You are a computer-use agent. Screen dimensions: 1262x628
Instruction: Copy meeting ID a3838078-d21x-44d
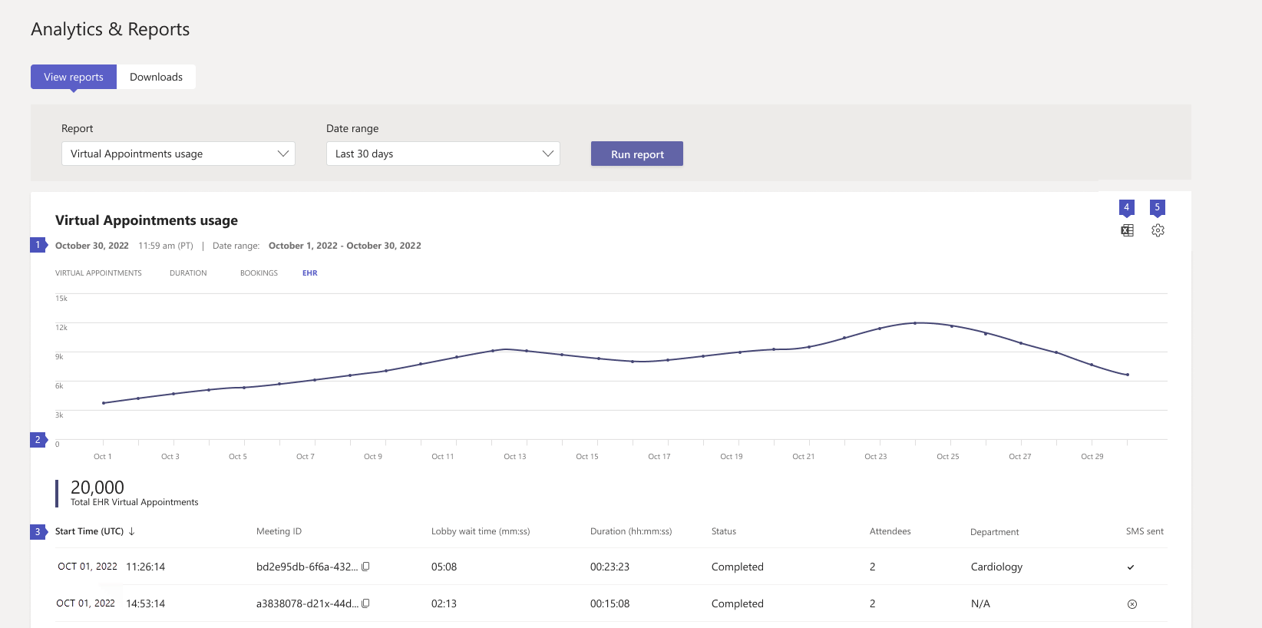366,603
